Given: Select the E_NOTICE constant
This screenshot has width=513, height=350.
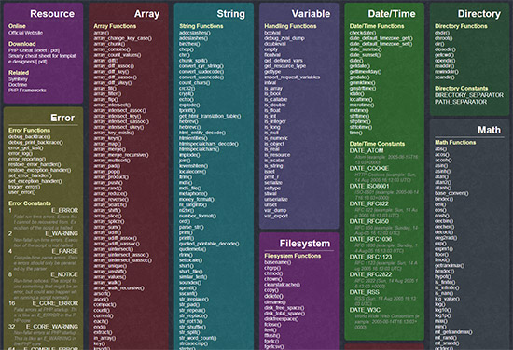Looking at the screenshot, I should point(64,274).
